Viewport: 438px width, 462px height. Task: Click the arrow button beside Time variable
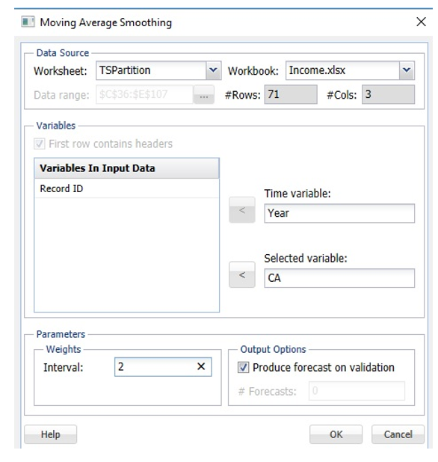pyautogui.click(x=242, y=210)
